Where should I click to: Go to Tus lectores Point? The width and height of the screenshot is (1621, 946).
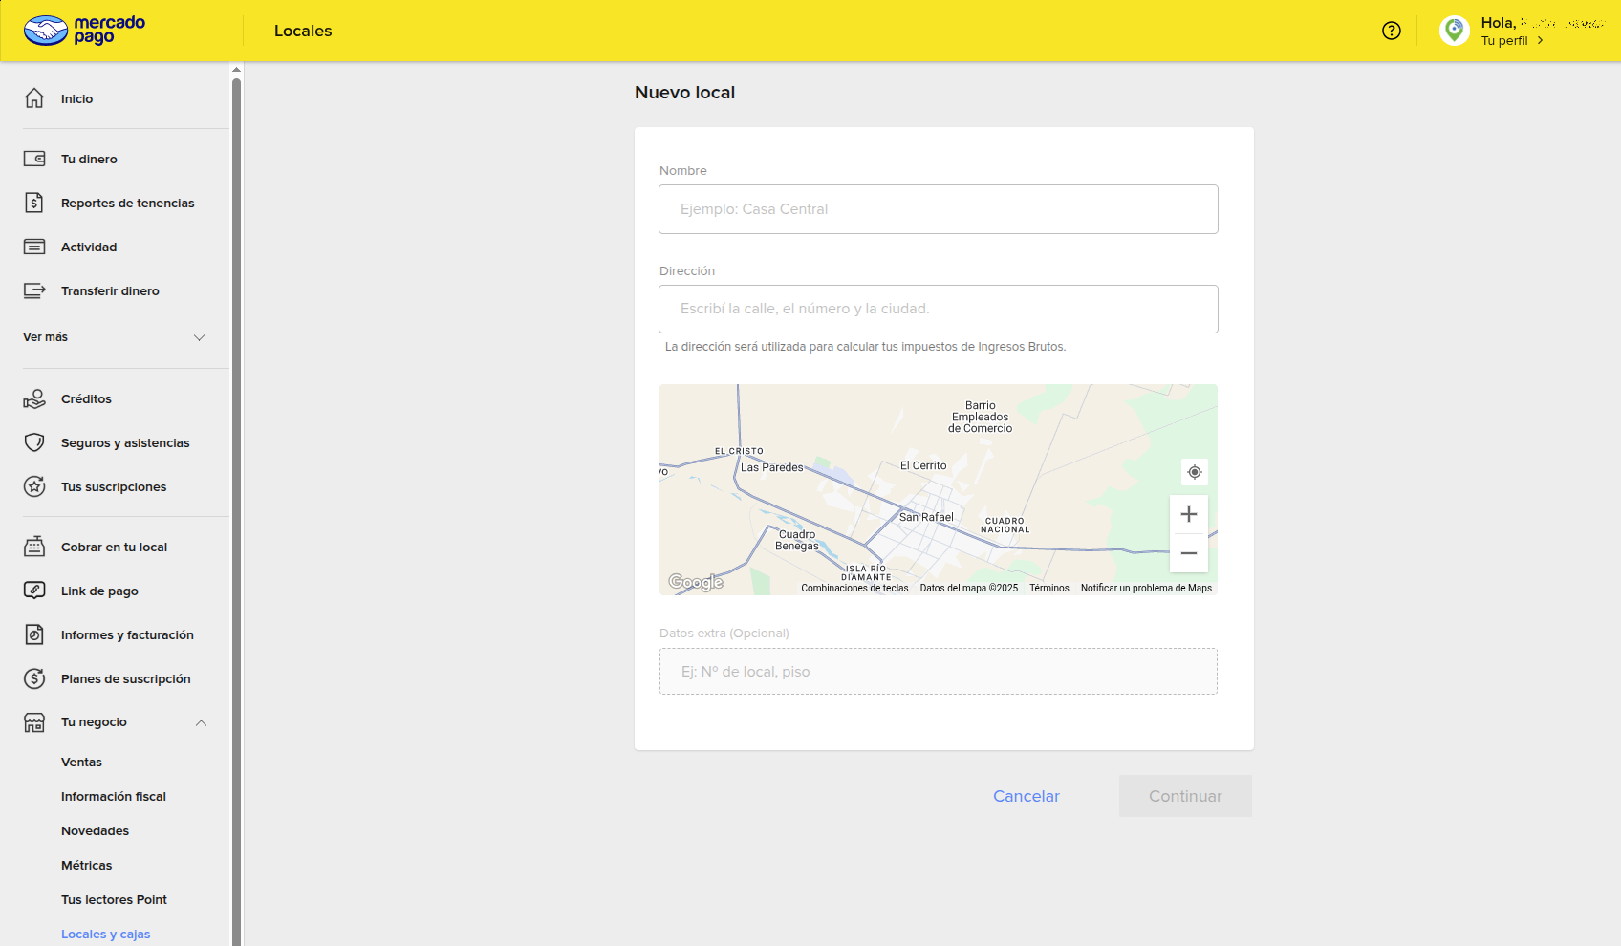point(114,899)
